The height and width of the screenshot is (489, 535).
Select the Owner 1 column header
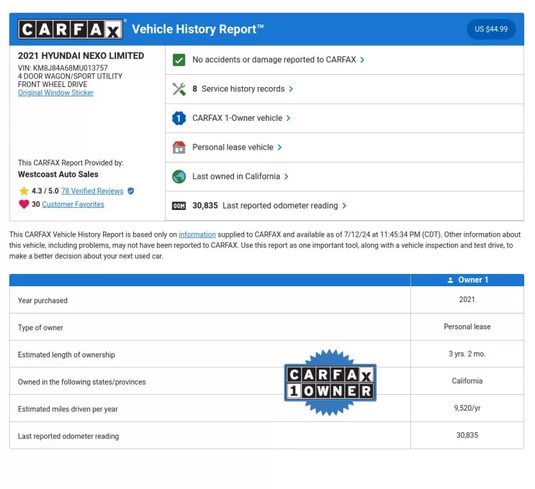(467, 280)
